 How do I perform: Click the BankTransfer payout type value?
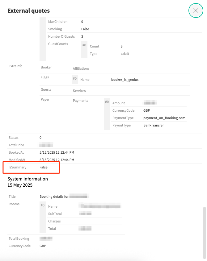pyautogui.click(x=154, y=125)
